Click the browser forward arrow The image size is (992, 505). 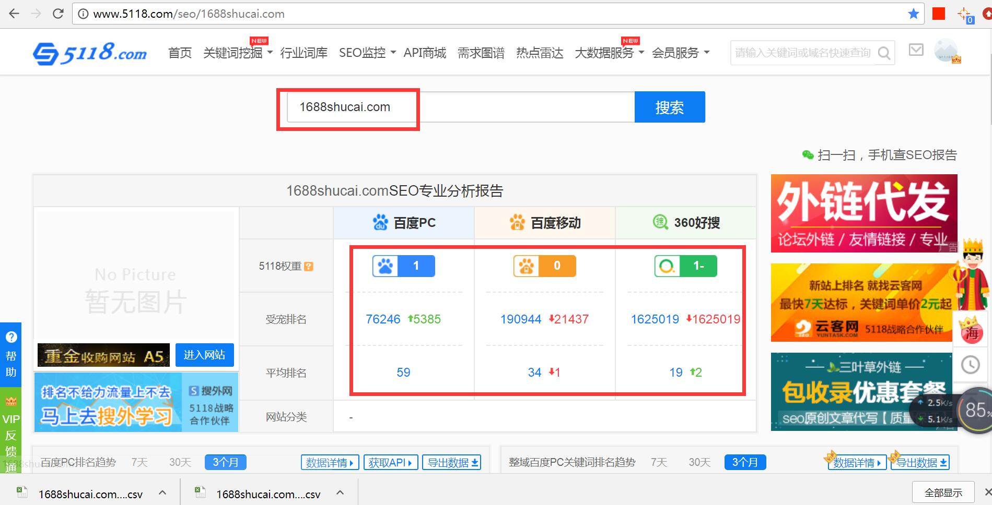coord(36,14)
